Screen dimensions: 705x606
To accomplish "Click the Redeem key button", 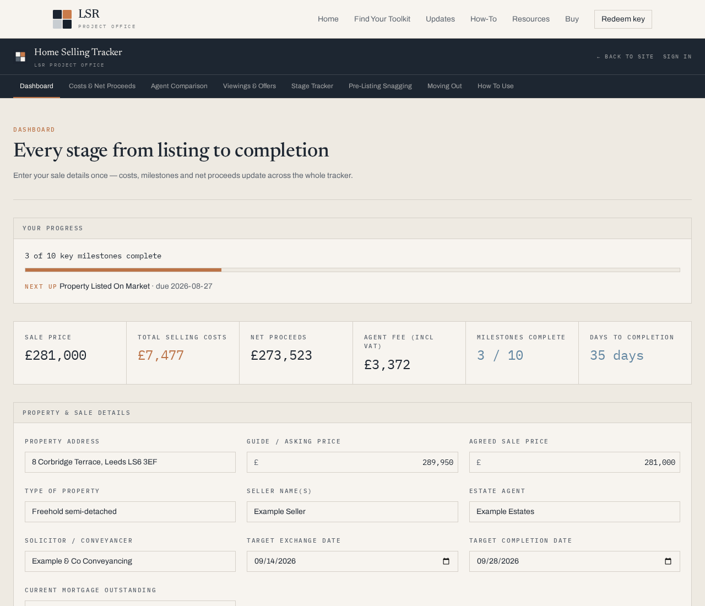I will tap(623, 19).
